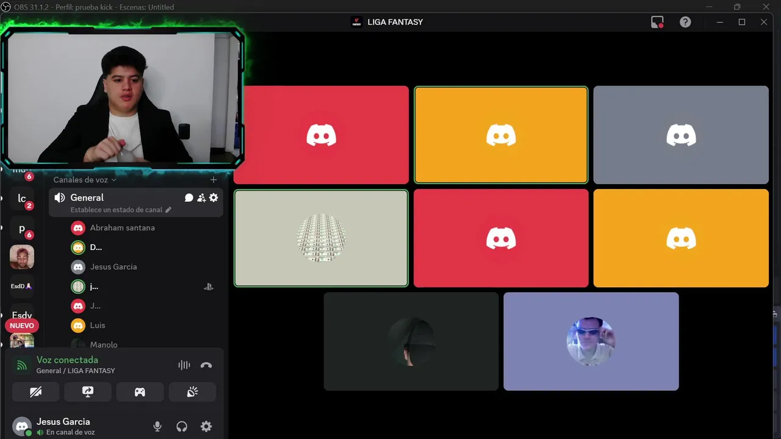781x439 pixels.
Task: Click the NUEVO unread indicator button
Action: 22,326
